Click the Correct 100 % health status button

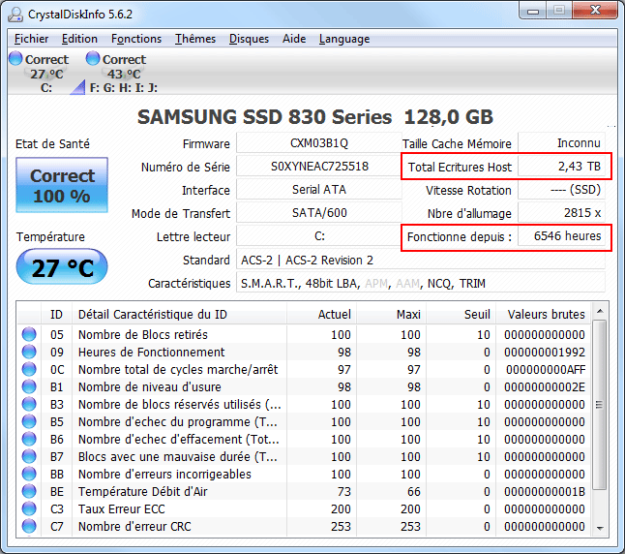click(62, 185)
